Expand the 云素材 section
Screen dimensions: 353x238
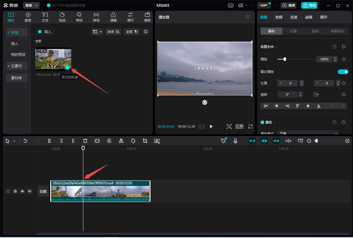[x=17, y=66]
